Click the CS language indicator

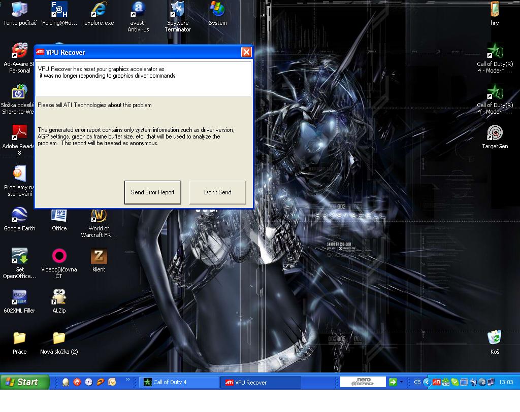click(x=417, y=382)
